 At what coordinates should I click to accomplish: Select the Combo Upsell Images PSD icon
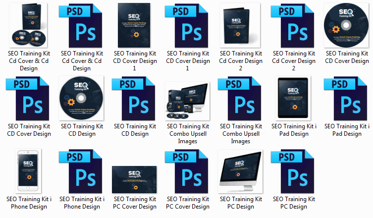click(x=240, y=98)
